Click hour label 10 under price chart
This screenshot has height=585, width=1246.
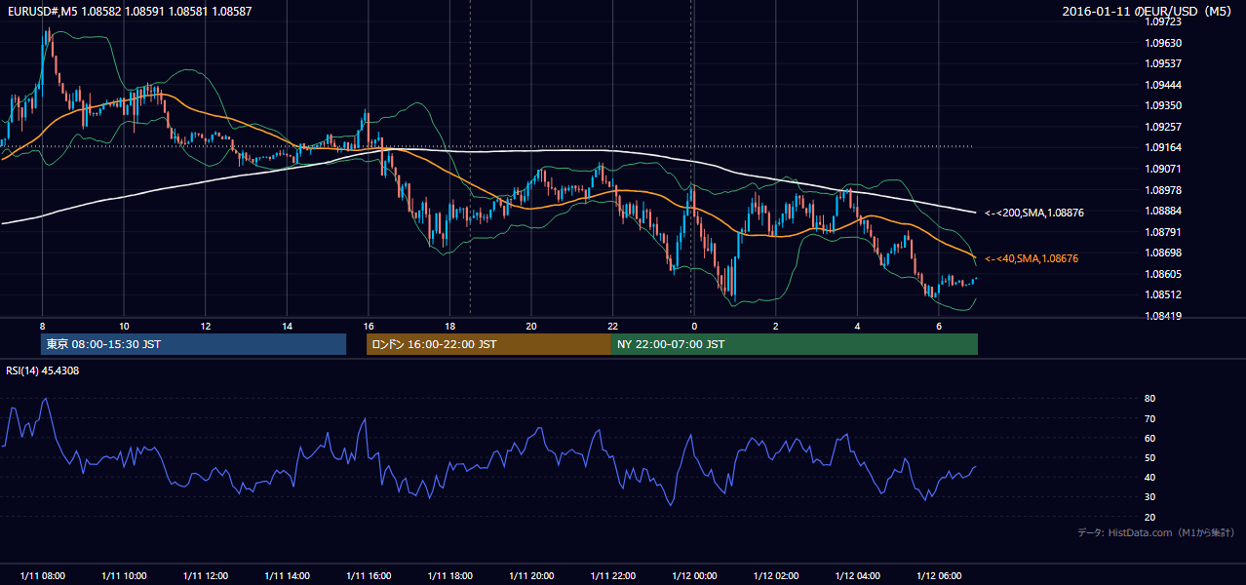pyautogui.click(x=124, y=326)
